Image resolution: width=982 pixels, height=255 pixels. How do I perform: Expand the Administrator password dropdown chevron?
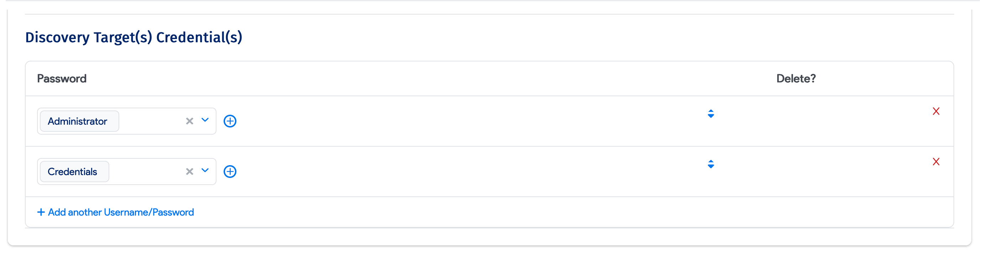pos(205,120)
